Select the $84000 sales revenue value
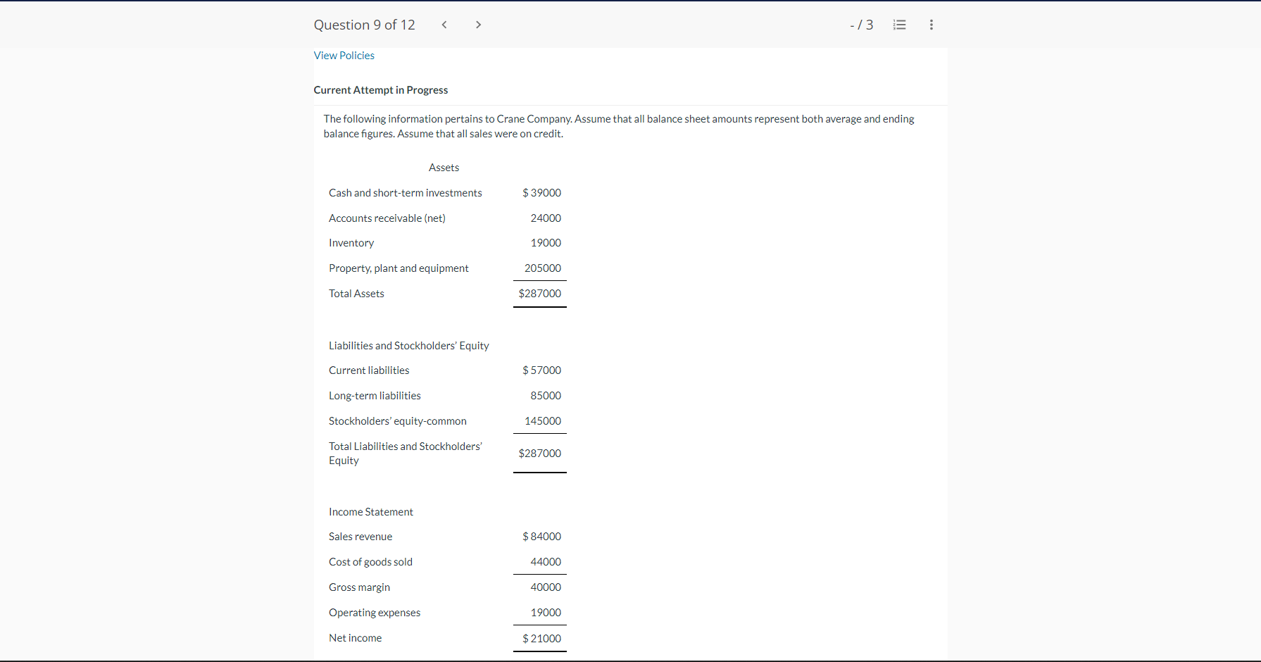The height and width of the screenshot is (662, 1261). [541, 537]
